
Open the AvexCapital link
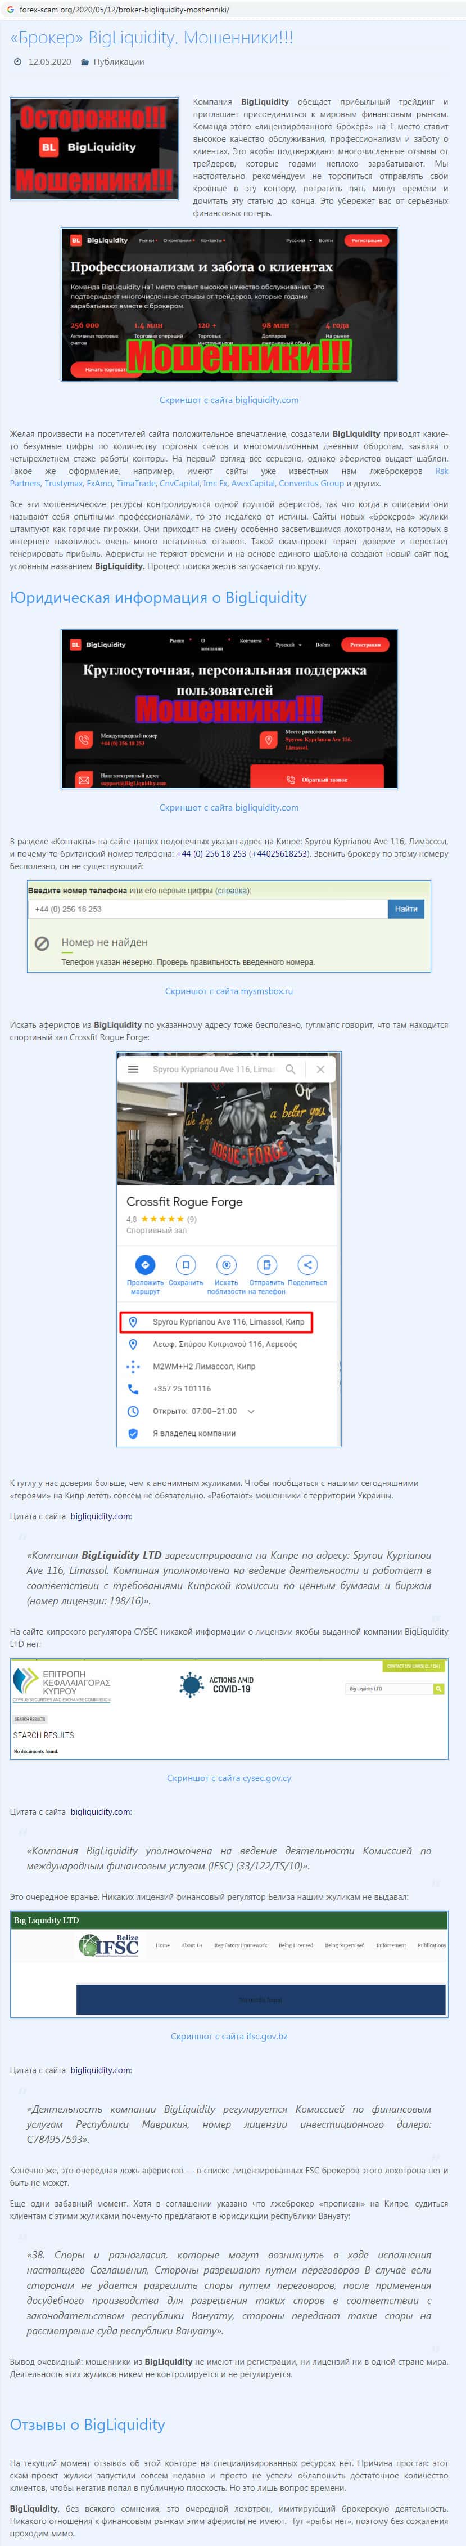coord(253,484)
